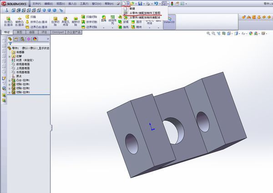Open the 编辑(E) menu
The image size is (273, 193).
(x=48, y=4)
